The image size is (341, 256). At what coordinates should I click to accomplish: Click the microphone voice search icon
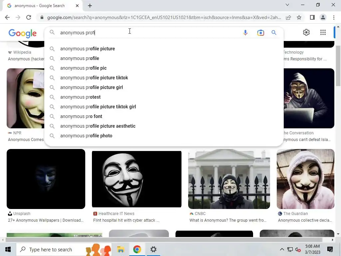pyautogui.click(x=245, y=33)
